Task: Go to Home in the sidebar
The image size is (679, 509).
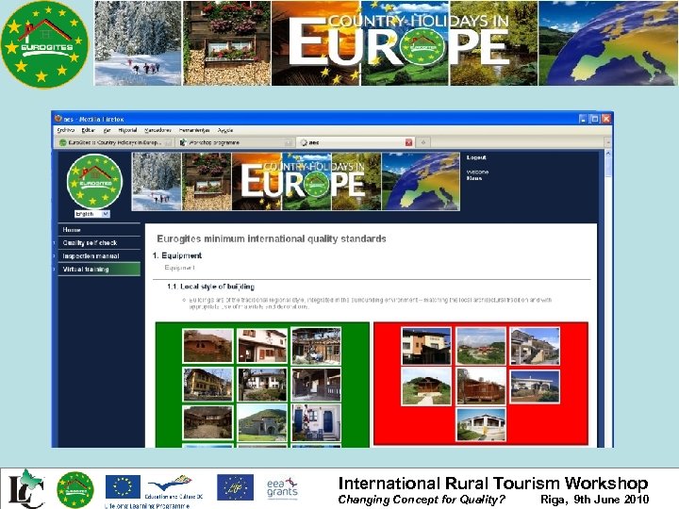Action: click(99, 230)
